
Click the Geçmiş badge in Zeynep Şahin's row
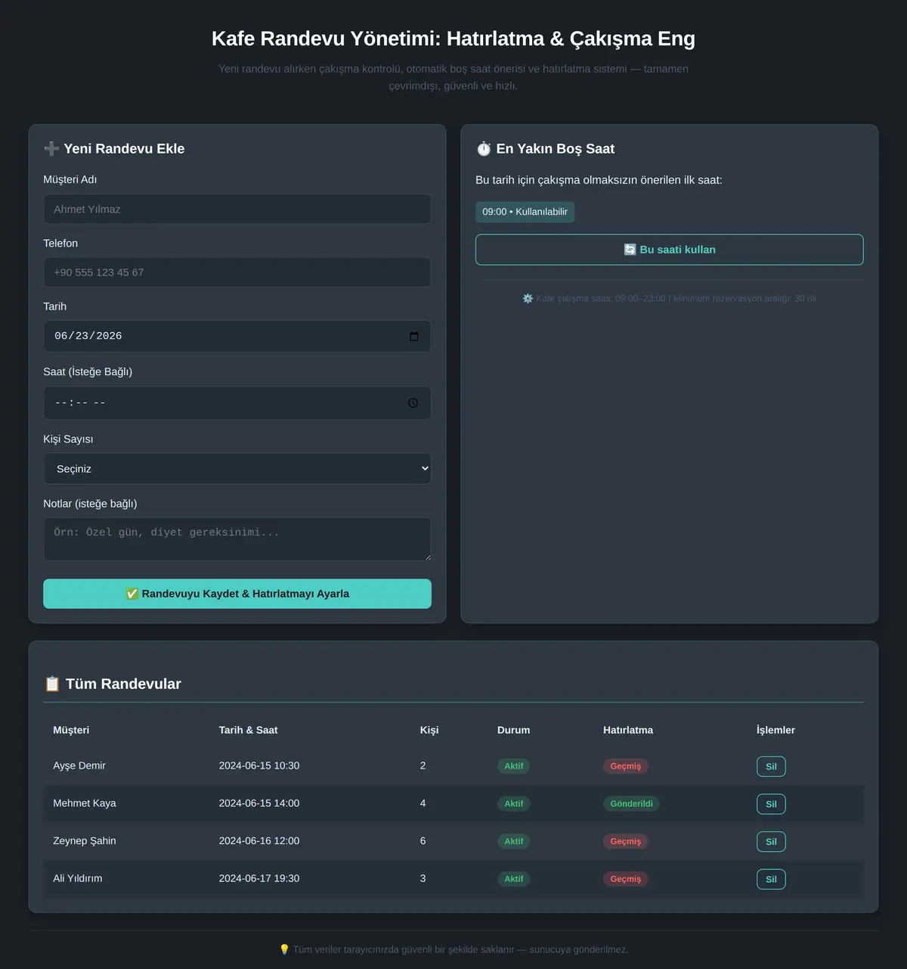click(x=626, y=841)
